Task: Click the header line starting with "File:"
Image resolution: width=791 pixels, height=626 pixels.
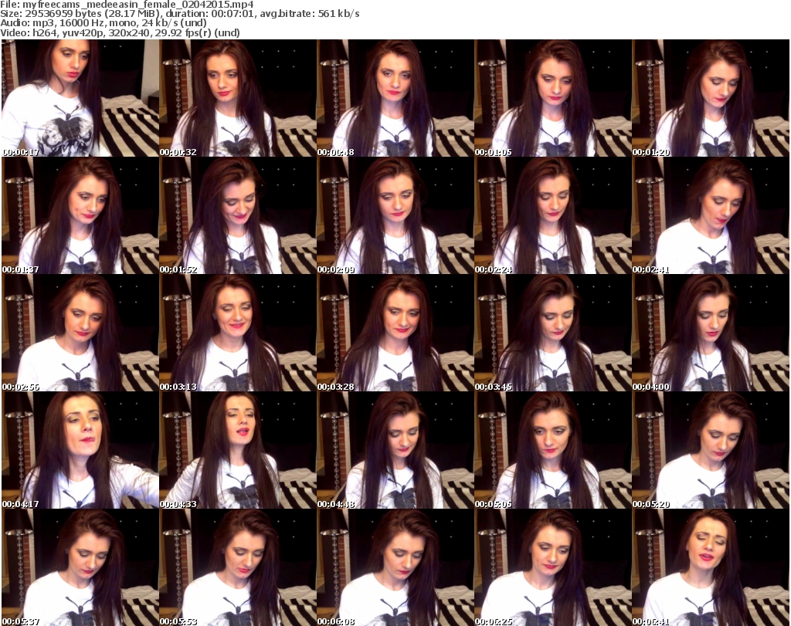Action: click(x=127, y=5)
